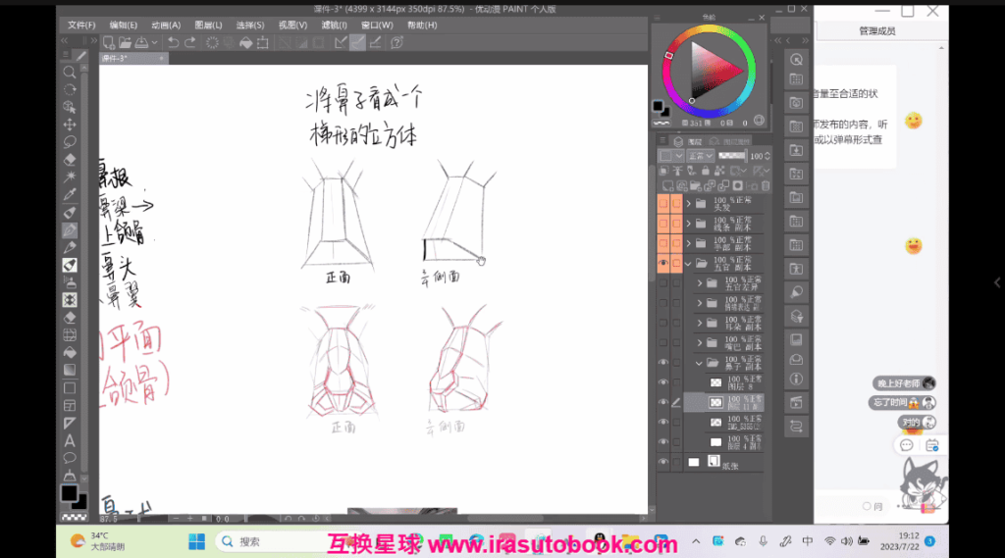Screen dimensions: 1005x558
Task: Hide the 五官 副本 layer folder
Action: 662,263
